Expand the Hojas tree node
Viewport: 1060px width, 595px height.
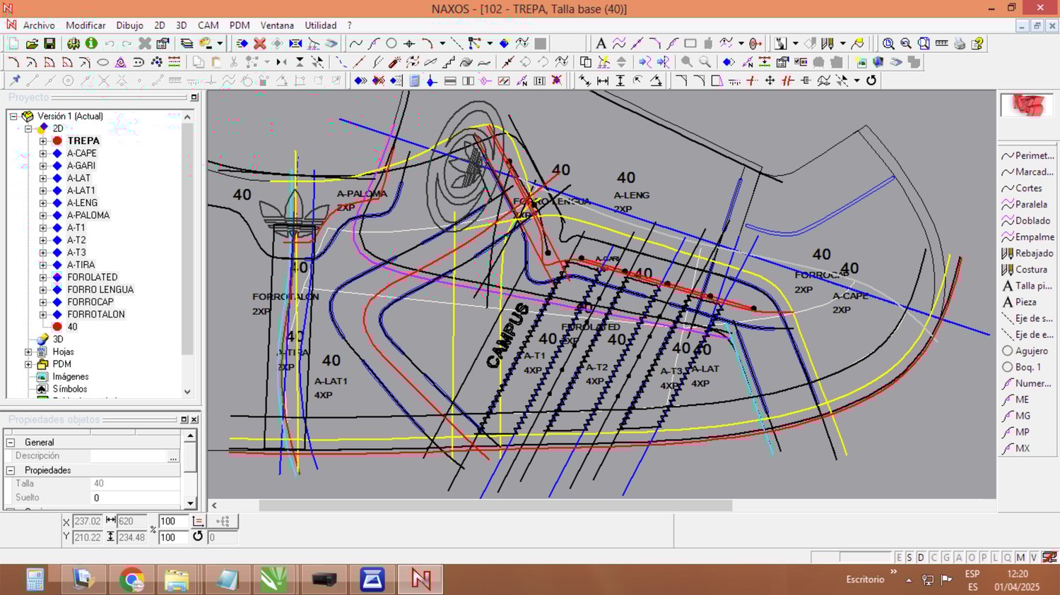click(x=28, y=351)
